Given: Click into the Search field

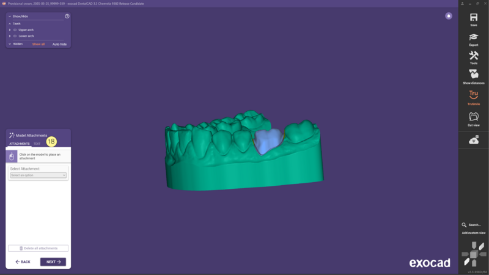Looking at the screenshot, I should (x=475, y=225).
